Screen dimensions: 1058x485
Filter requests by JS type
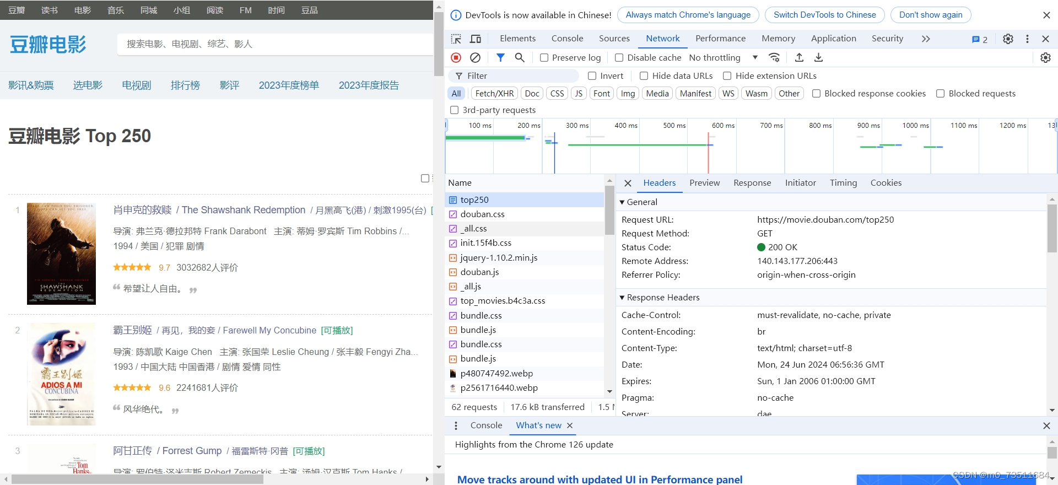578,93
